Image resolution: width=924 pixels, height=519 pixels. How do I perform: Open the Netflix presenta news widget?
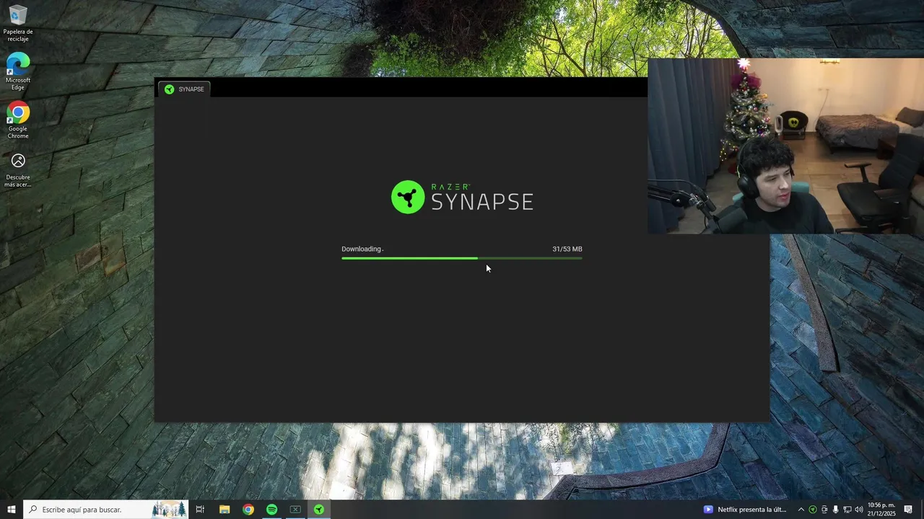click(745, 510)
